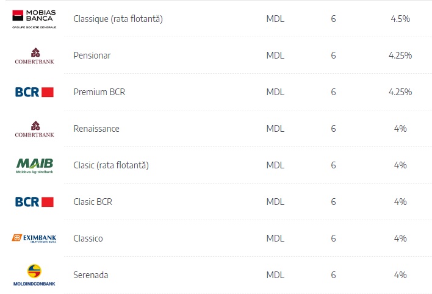Click the Mobias Banca logo
Image resolution: width=432 pixels, height=294 pixels.
[x=34, y=19]
